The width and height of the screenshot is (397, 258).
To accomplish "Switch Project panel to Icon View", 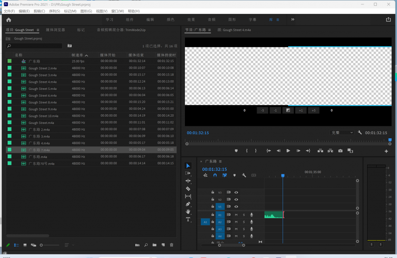I will [25, 245].
